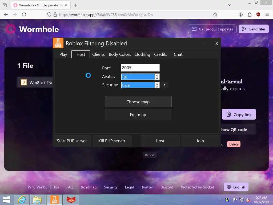Open the Security footer link
The width and height of the screenshot is (273, 205).
(x=111, y=187)
